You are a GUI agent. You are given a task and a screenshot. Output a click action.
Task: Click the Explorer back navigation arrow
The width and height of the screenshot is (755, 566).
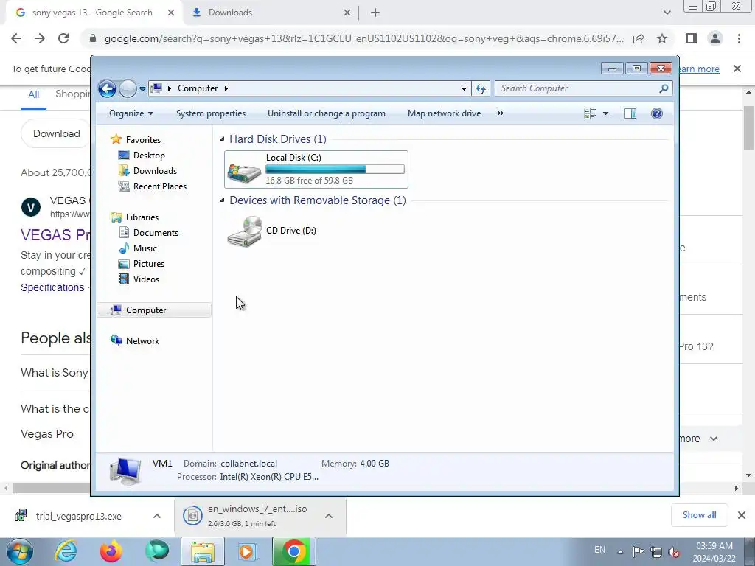click(x=107, y=88)
